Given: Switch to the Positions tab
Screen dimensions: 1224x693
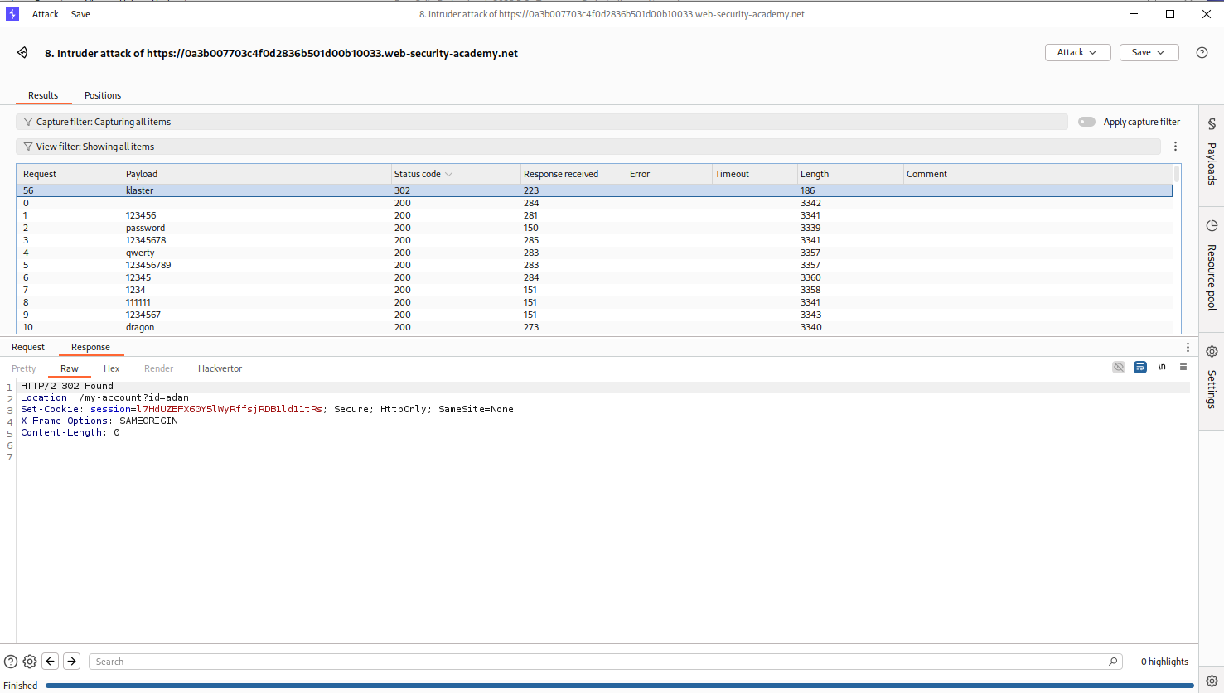Looking at the screenshot, I should (x=103, y=95).
